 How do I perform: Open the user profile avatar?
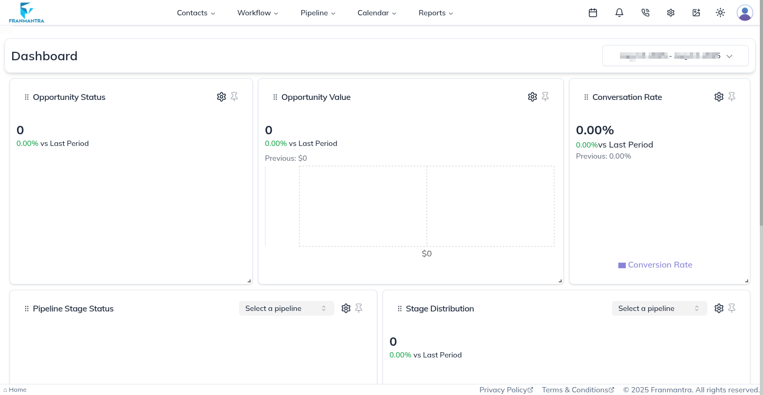click(744, 13)
